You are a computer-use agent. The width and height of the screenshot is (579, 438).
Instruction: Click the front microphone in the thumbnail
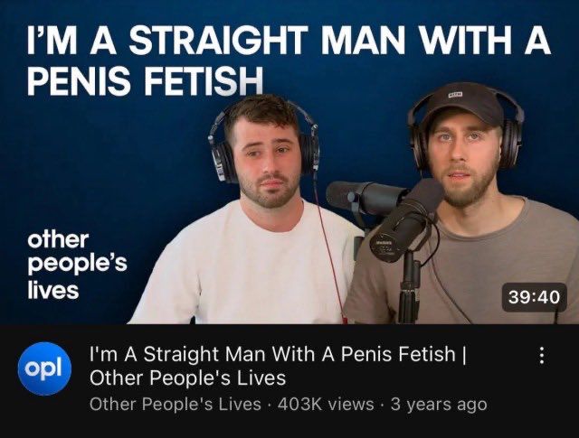(x=404, y=225)
